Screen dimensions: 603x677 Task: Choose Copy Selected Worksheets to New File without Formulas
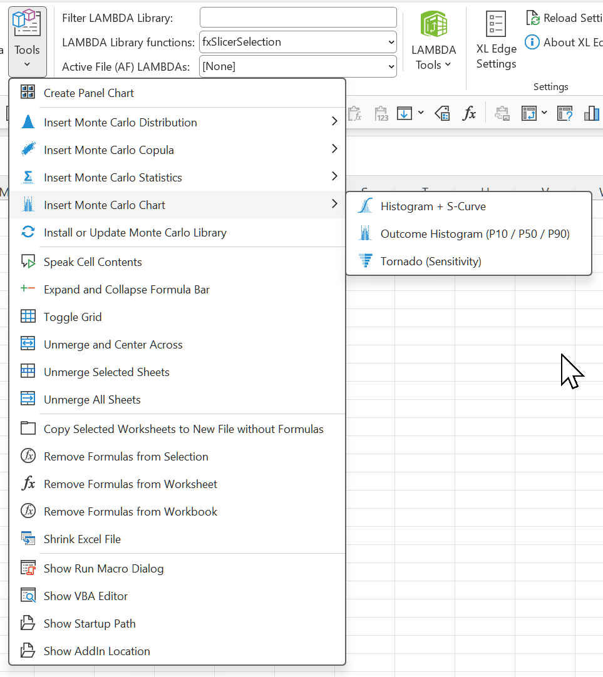point(177,429)
